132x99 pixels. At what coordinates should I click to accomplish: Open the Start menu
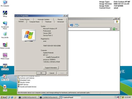coord(3,97)
